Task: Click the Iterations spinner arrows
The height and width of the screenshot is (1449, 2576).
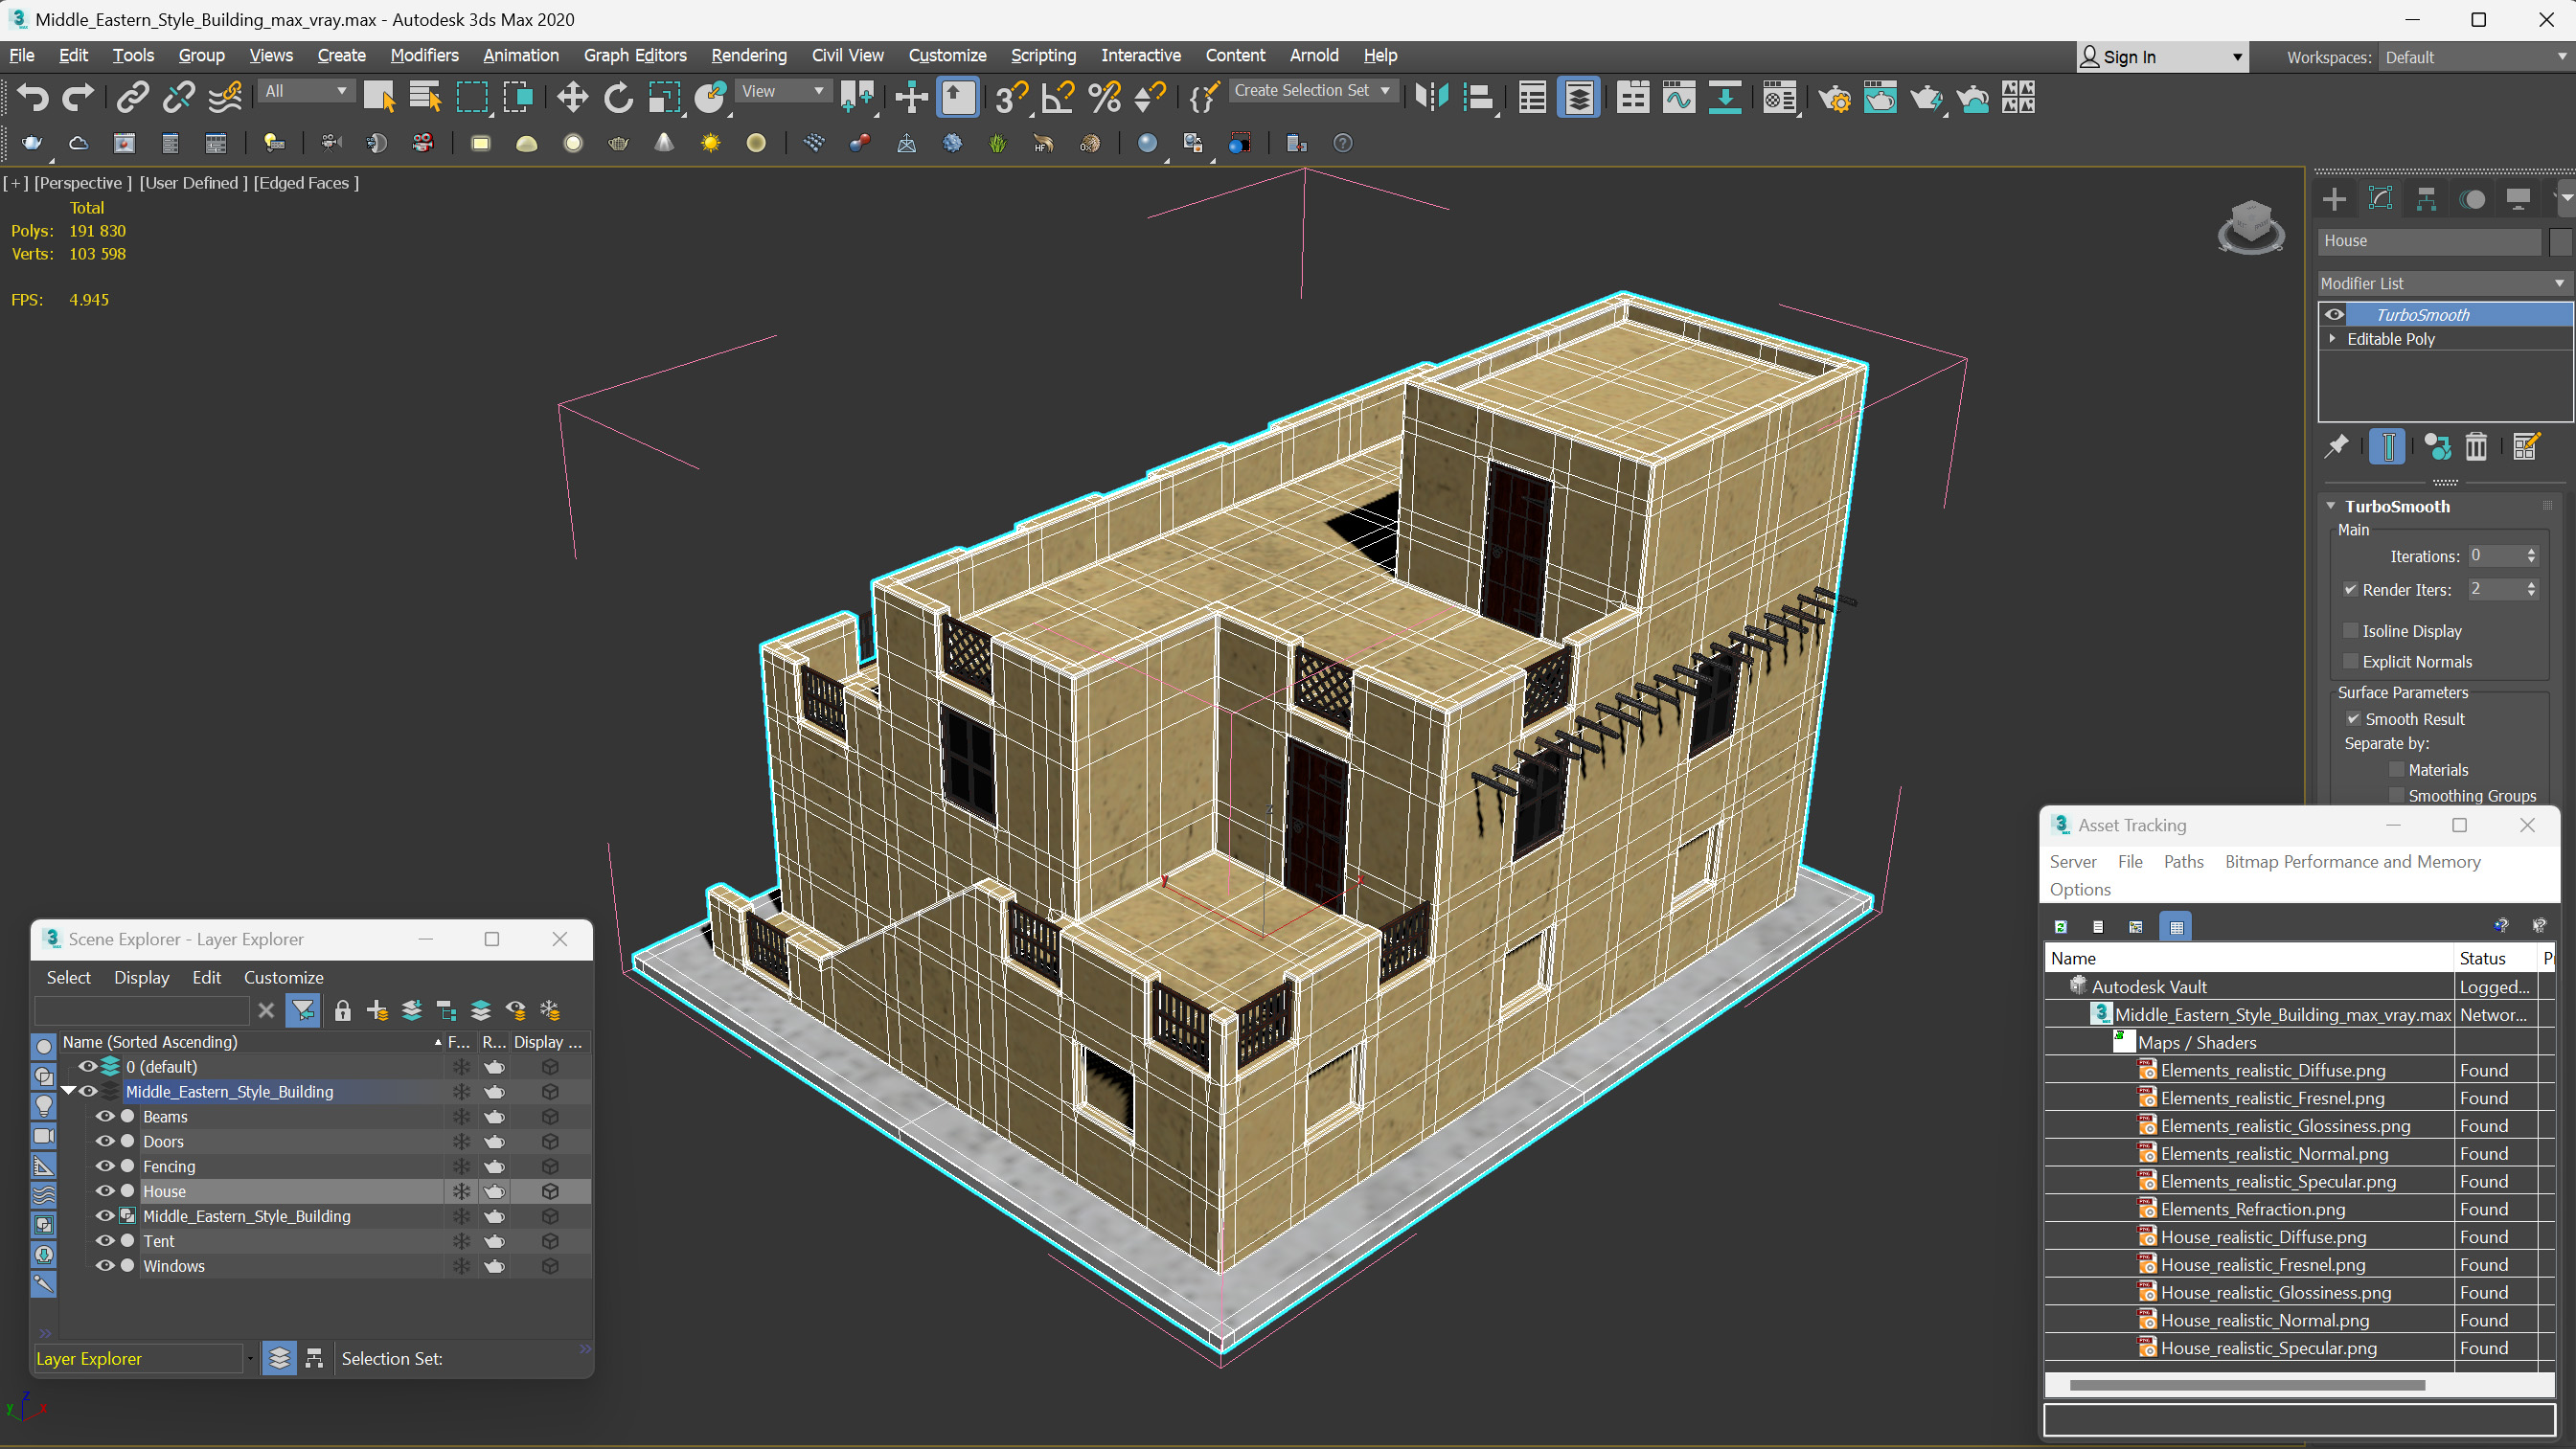Action: 2531,556
